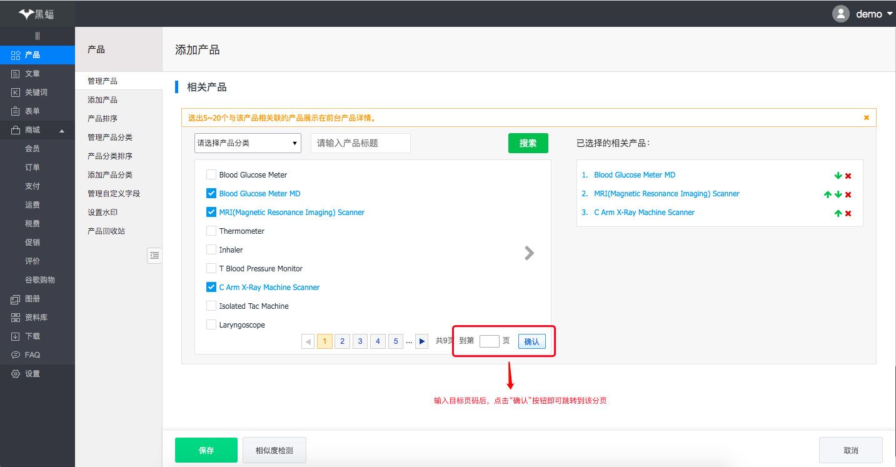The height and width of the screenshot is (467, 896).
Task: Click the green 保存 button
Action: (206, 450)
